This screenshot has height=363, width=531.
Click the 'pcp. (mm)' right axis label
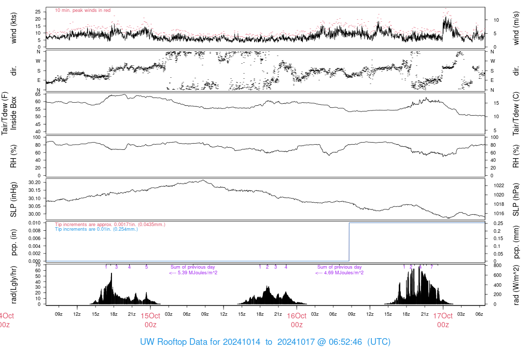[516, 243]
